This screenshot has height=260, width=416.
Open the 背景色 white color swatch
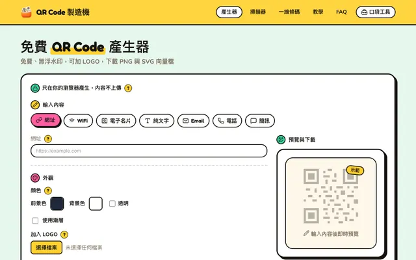[96, 203]
